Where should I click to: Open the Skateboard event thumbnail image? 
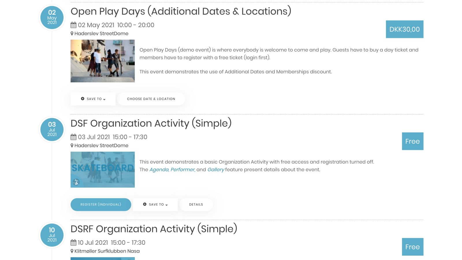click(103, 170)
